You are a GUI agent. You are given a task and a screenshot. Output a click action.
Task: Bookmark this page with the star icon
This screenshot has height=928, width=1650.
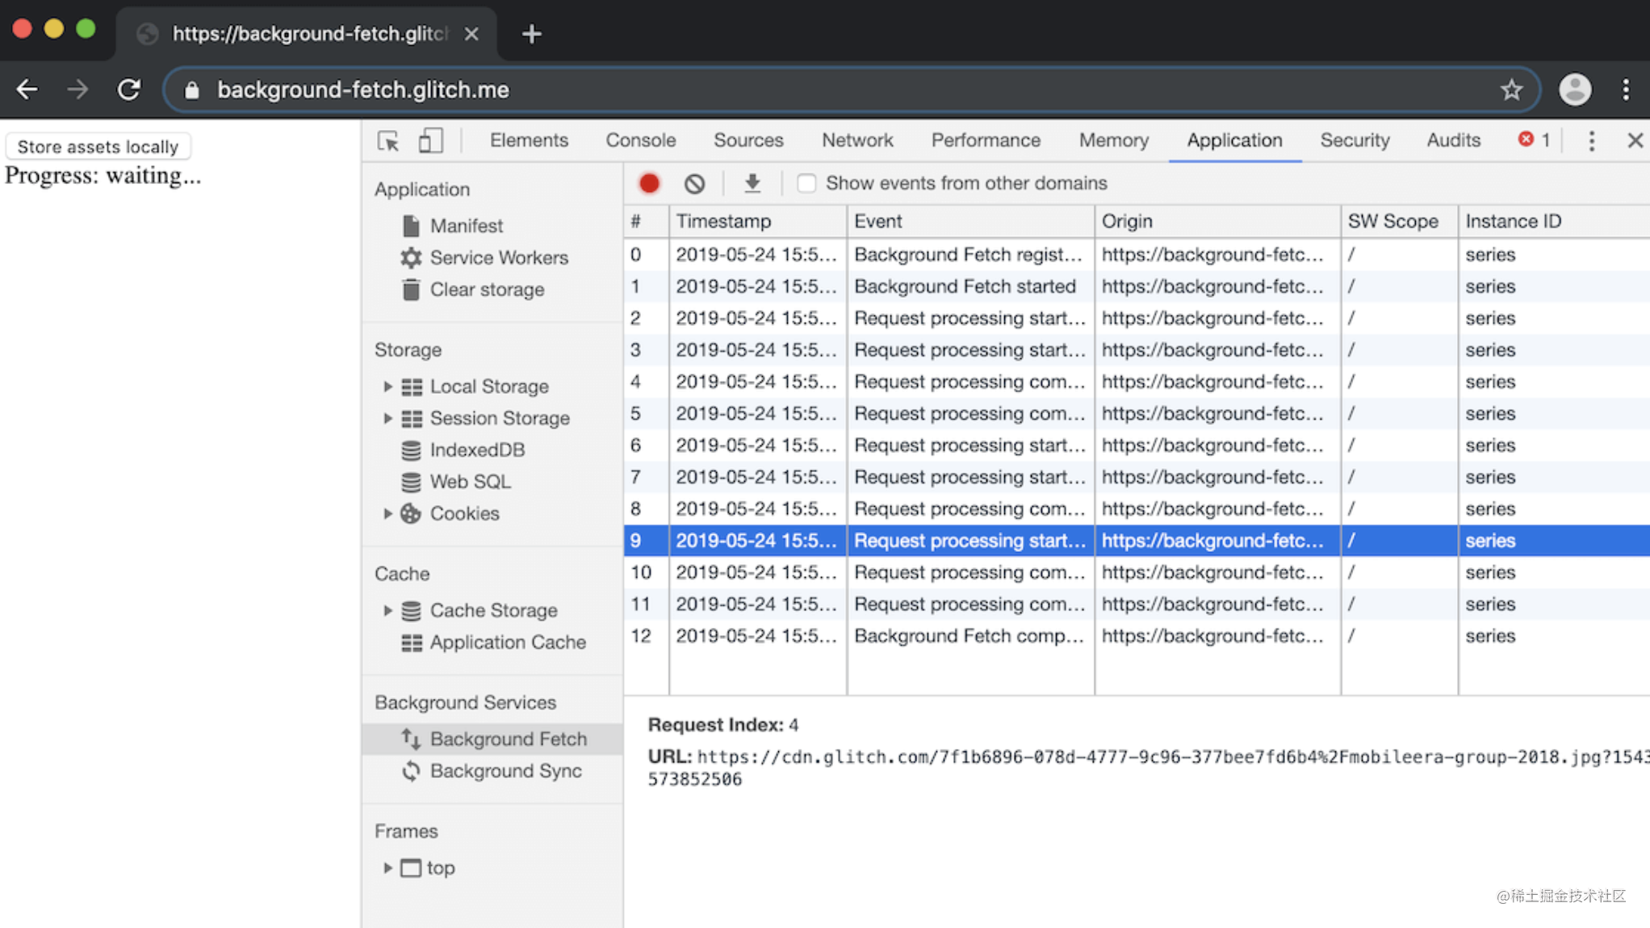[x=1511, y=90]
